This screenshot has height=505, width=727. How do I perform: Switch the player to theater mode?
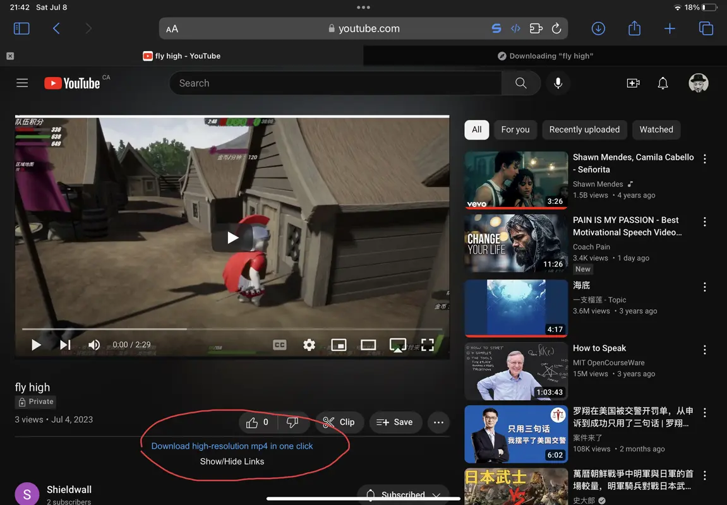coord(368,345)
